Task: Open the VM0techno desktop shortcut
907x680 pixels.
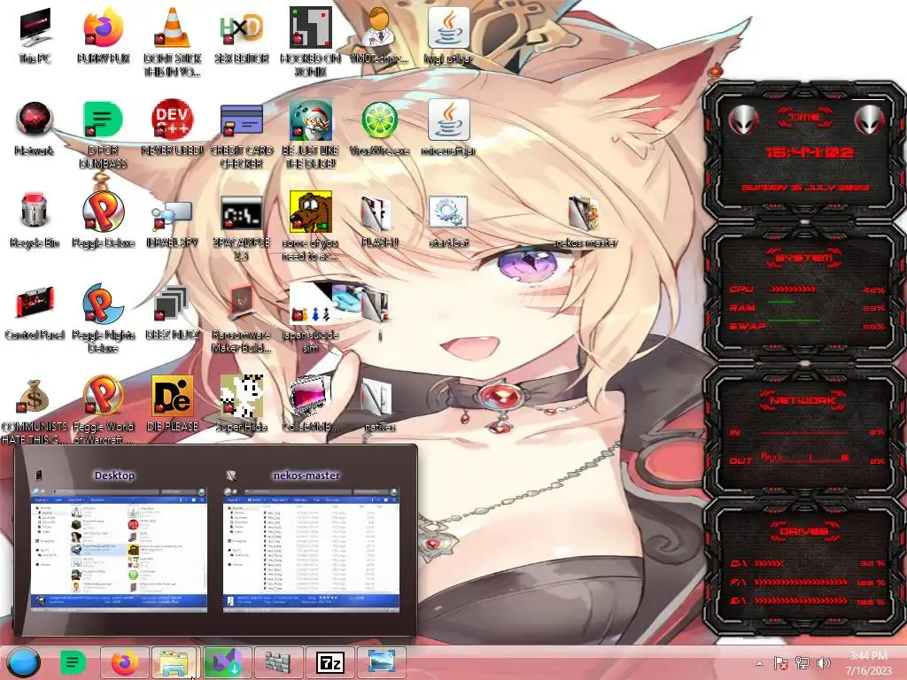Action: pyautogui.click(x=379, y=35)
